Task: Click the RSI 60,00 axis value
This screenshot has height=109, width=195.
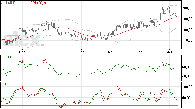Action: [x=186, y=67]
